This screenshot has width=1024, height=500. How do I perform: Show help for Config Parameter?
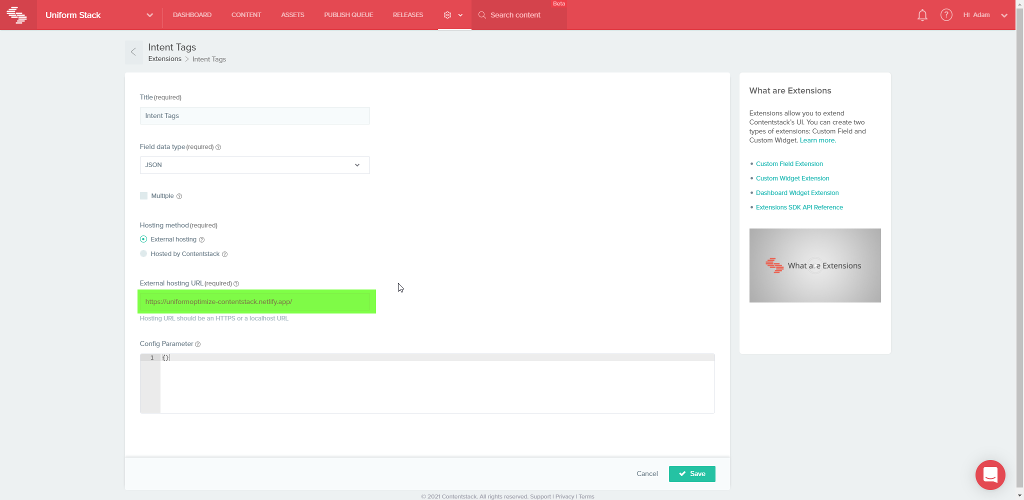click(197, 344)
